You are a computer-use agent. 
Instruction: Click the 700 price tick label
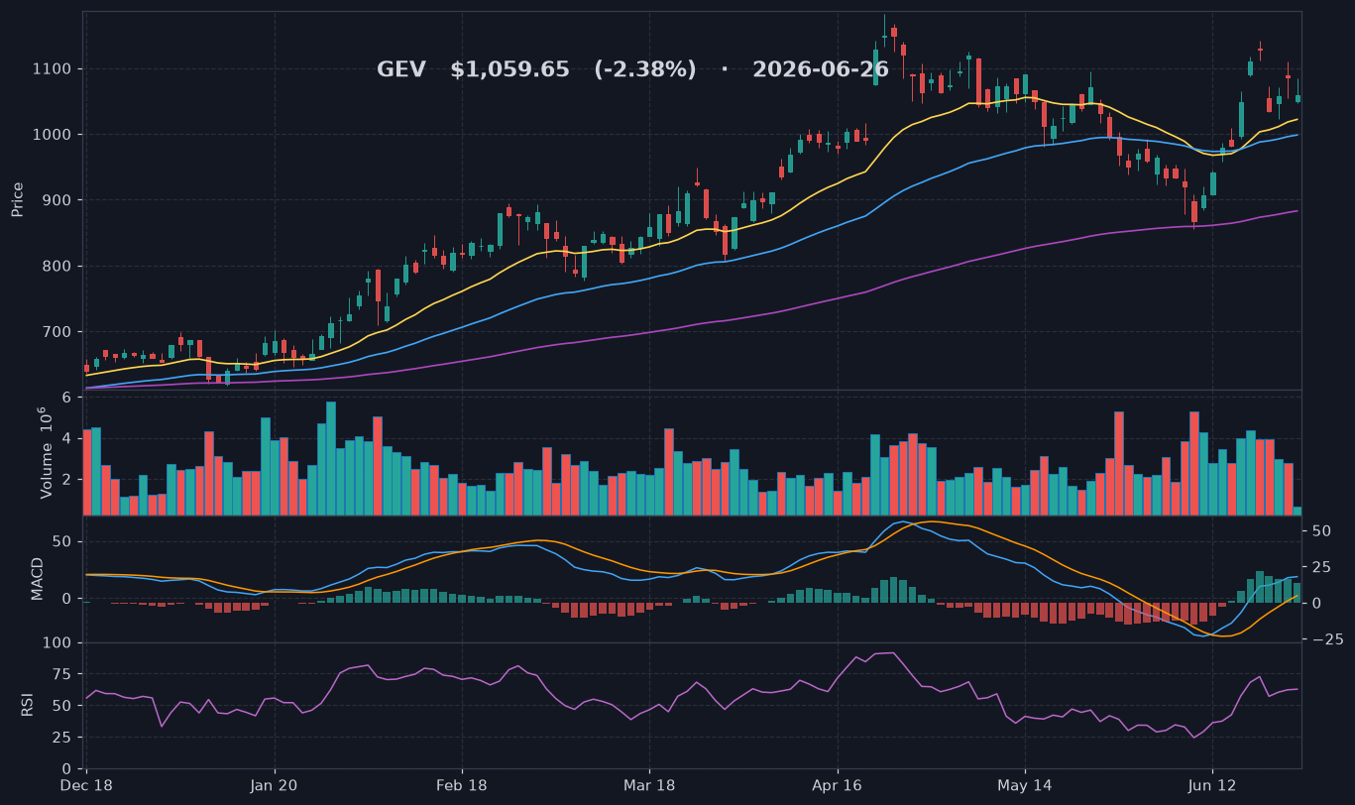click(x=56, y=332)
